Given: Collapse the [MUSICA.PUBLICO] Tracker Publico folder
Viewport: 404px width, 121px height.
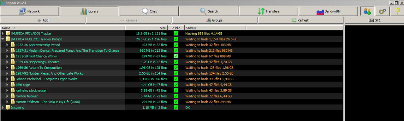Looking at the screenshot, I should pos(3,39).
